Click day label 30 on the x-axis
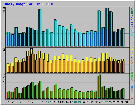135x105 pixels. coord(123,102)
